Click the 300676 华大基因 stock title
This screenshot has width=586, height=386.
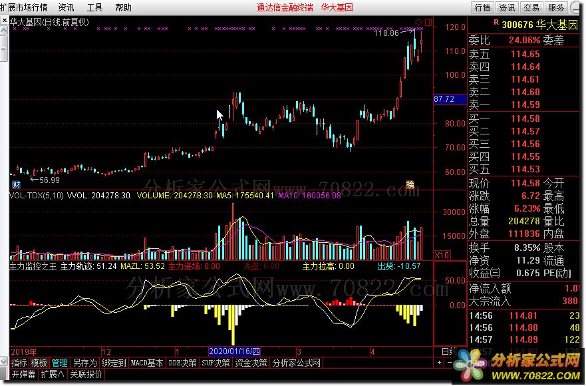(540, 25)
